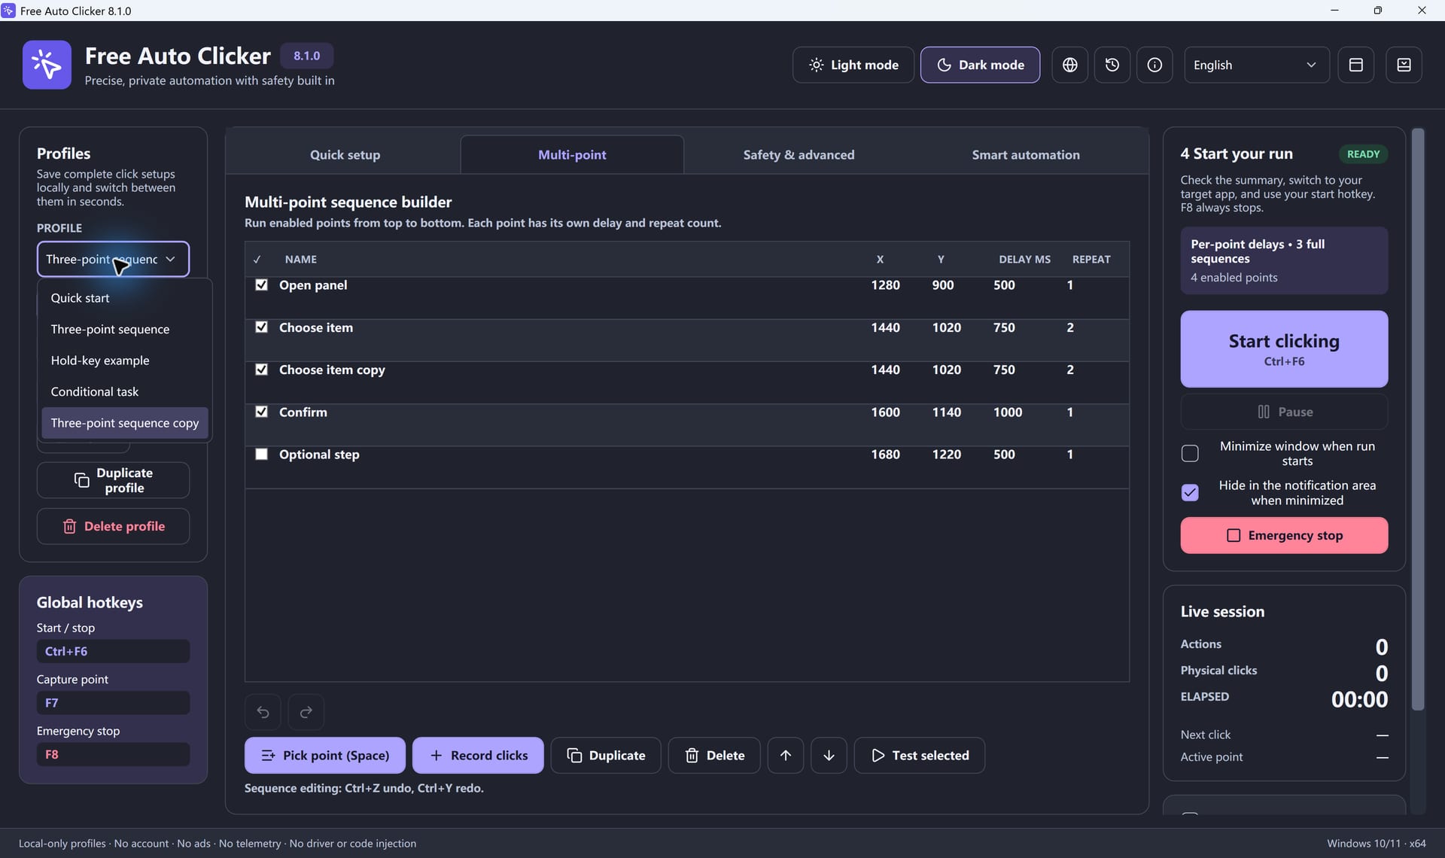The height and width of the screenshot is (858, 1445).
Task: Click the REPEAT column header
Action: (x=1091, y=259)
